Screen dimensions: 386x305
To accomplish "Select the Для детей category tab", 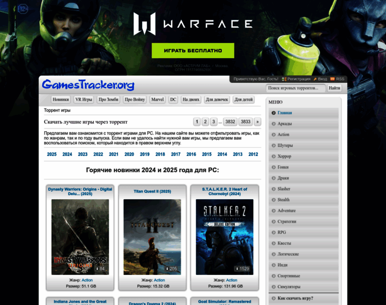I will [243, 100].
